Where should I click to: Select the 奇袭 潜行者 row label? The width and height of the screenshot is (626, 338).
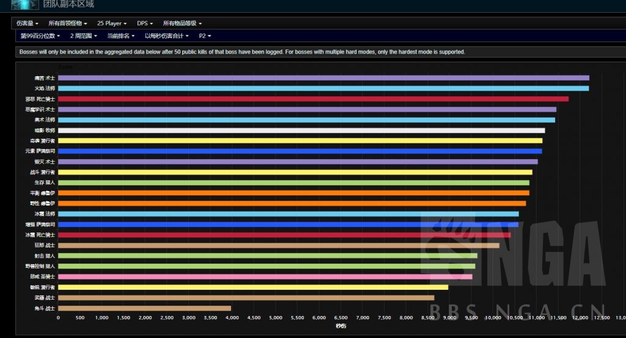42,141
